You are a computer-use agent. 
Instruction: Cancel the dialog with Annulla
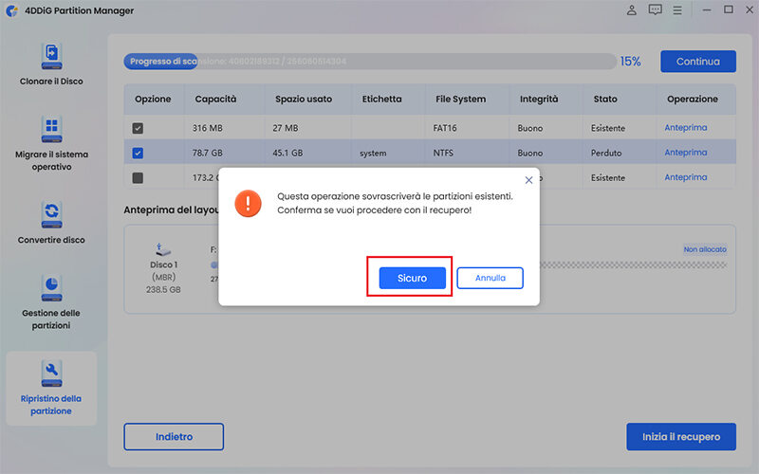tap(490, 278)
